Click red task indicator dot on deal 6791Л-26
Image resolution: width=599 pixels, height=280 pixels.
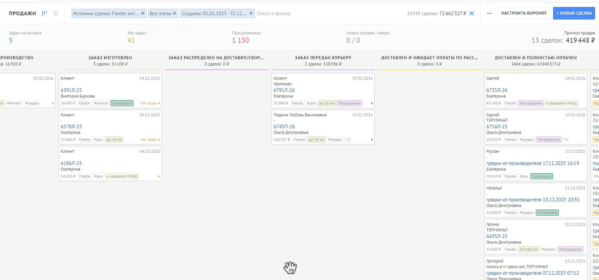coord(372,103)
